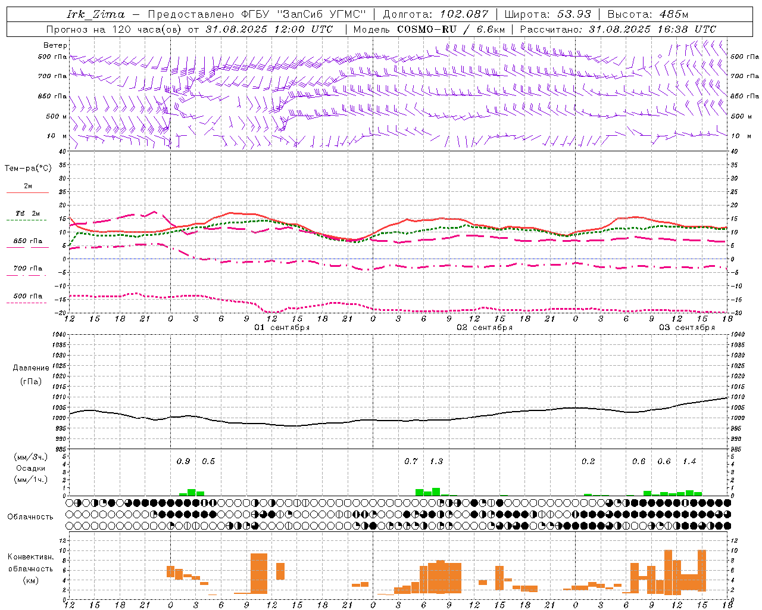Click the "Ветер" panel label
This screenshot has height=610, width=762.
click(x=55, y=45)
